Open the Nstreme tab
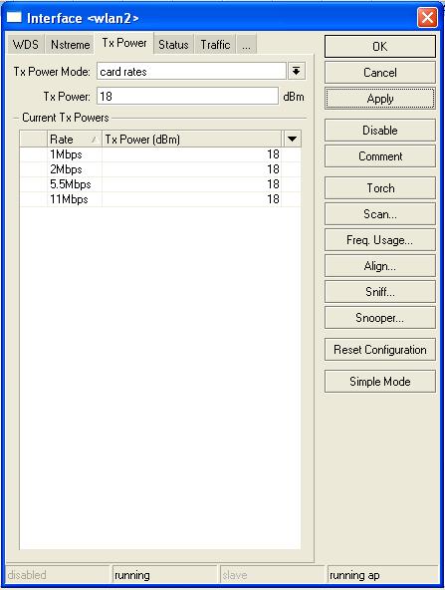 [x=71, y=45]
